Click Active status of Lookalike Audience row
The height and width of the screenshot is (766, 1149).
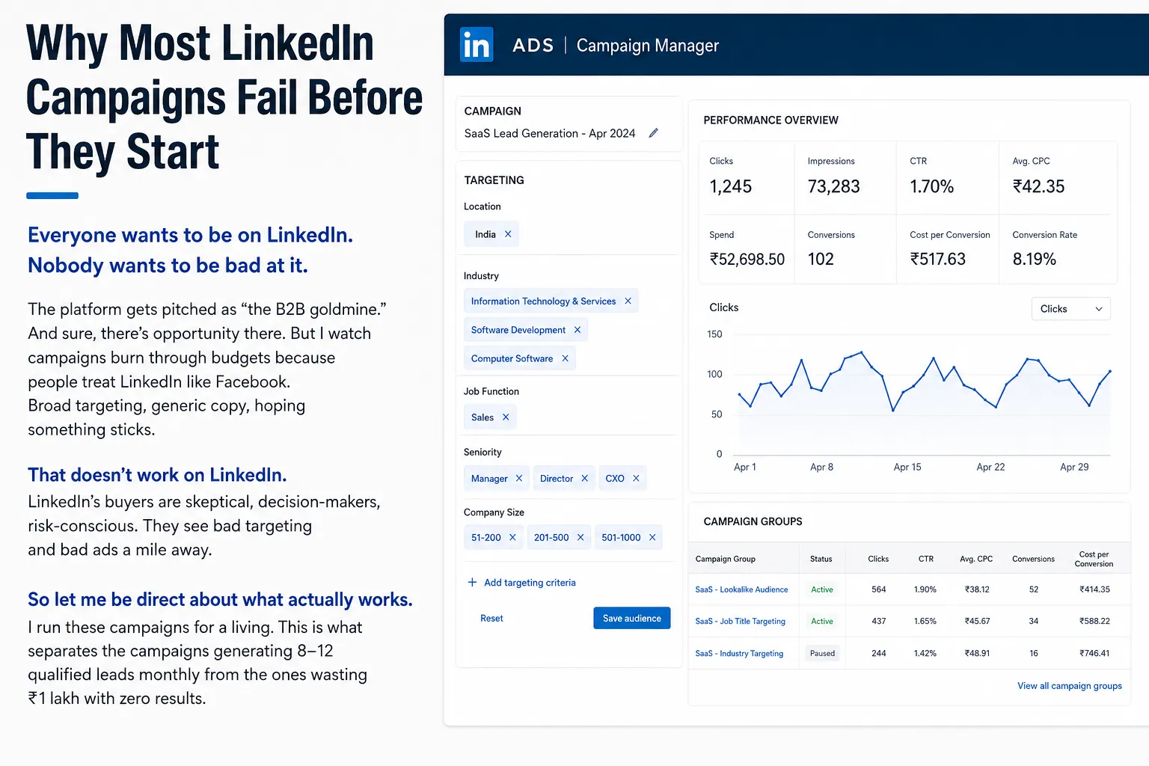click(x=822, y=589)
